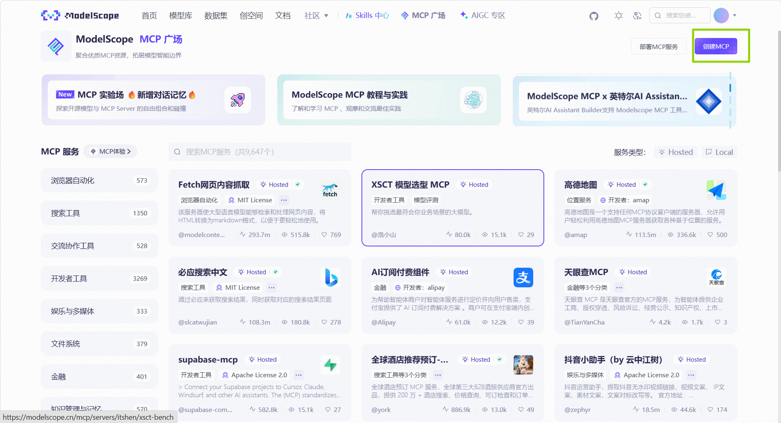
Task: Click 部署MCP服务 button
Action: [658, 47]
